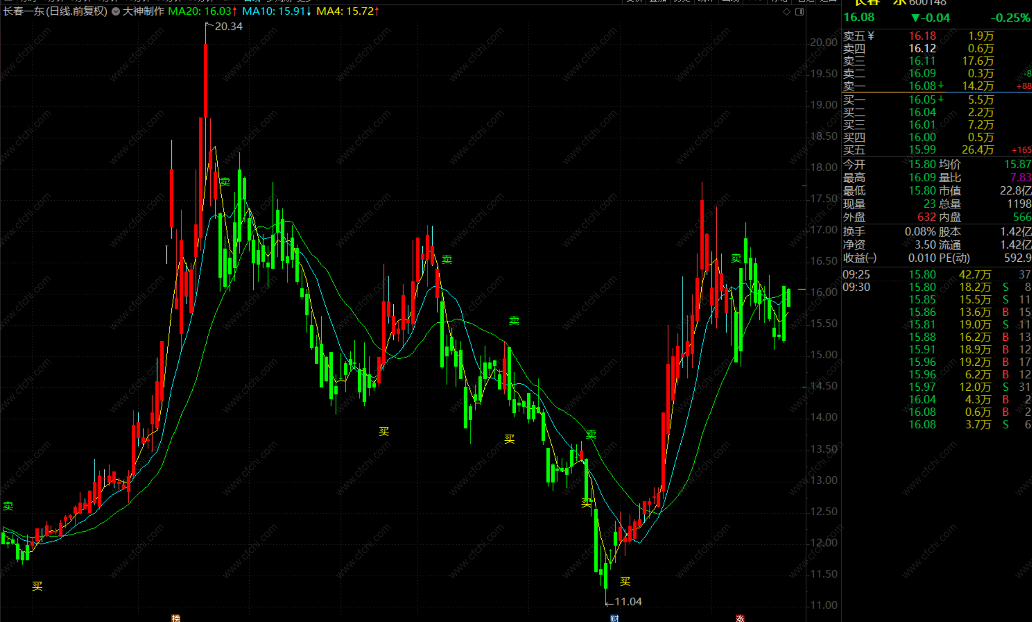This screenshot has height=622, width=1032.
Task: Open the 大神制作 indicator name menu
Action: coord(143,11)
